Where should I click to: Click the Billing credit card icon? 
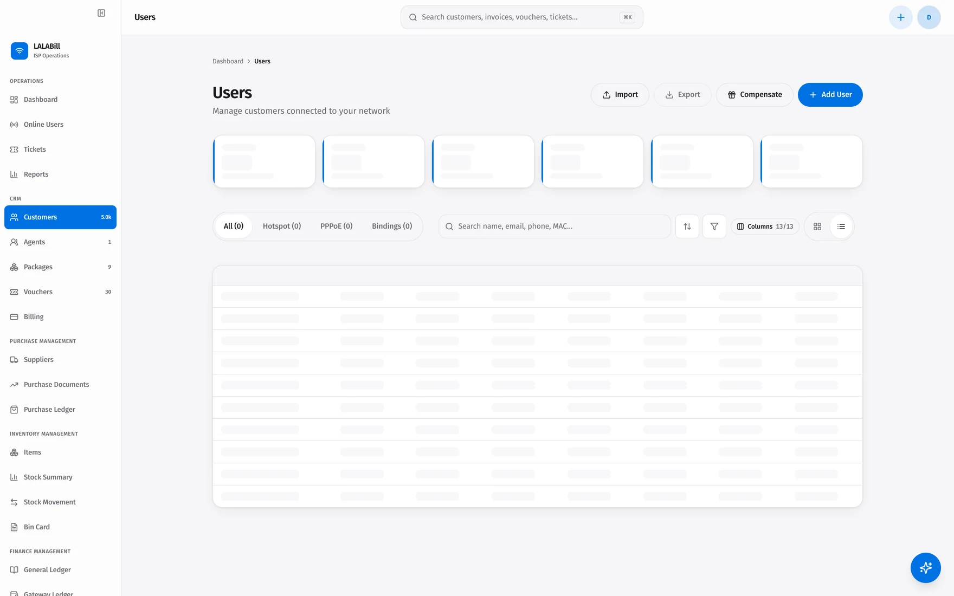pos(14,317)
